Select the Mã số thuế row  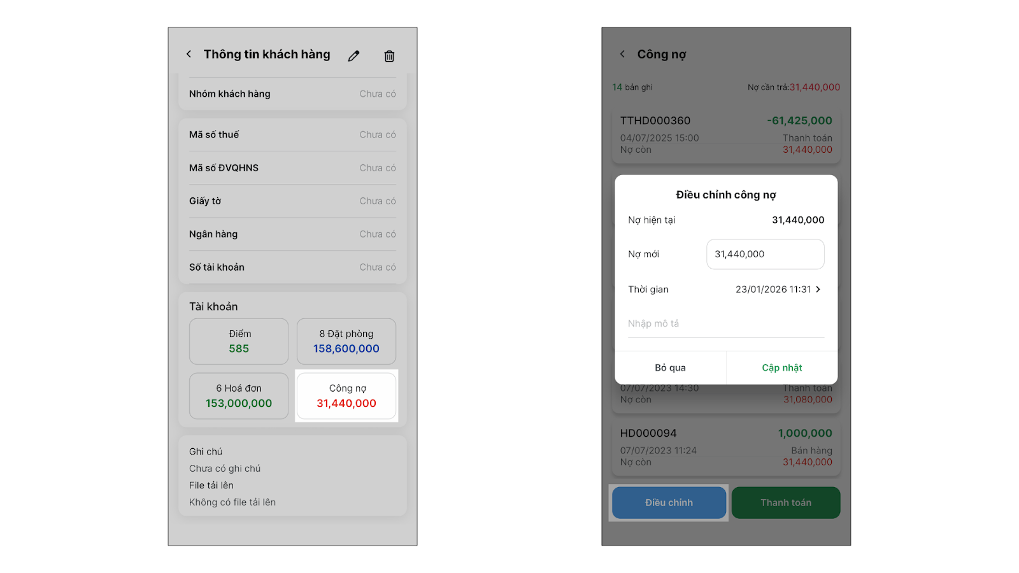292,135
